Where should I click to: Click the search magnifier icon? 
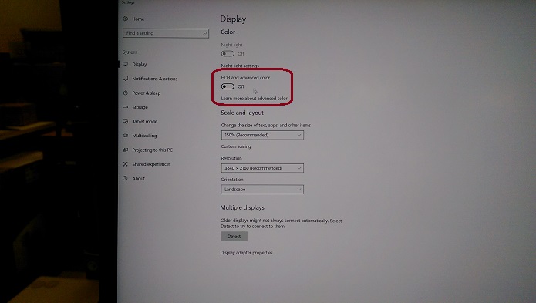pos(204,33)
